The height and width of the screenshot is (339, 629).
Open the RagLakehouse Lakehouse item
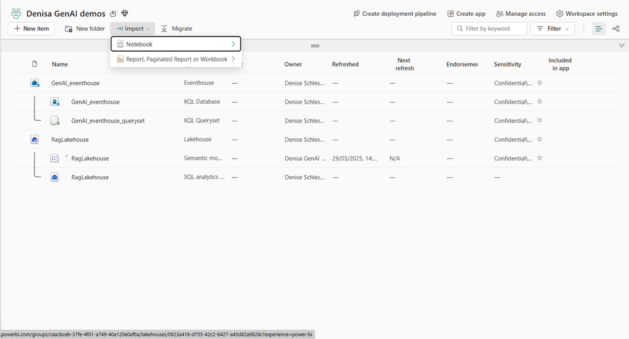tap(70, 140)
